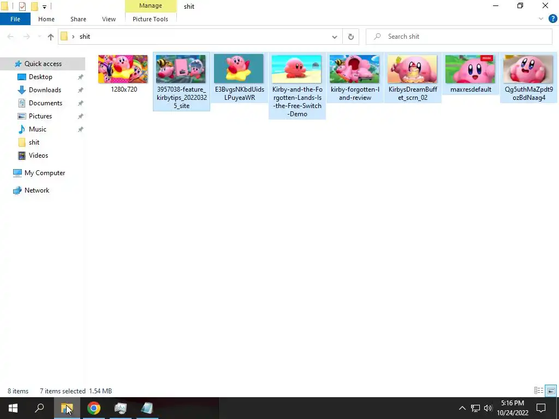Show hidden system tray icons

coord(462,408)
